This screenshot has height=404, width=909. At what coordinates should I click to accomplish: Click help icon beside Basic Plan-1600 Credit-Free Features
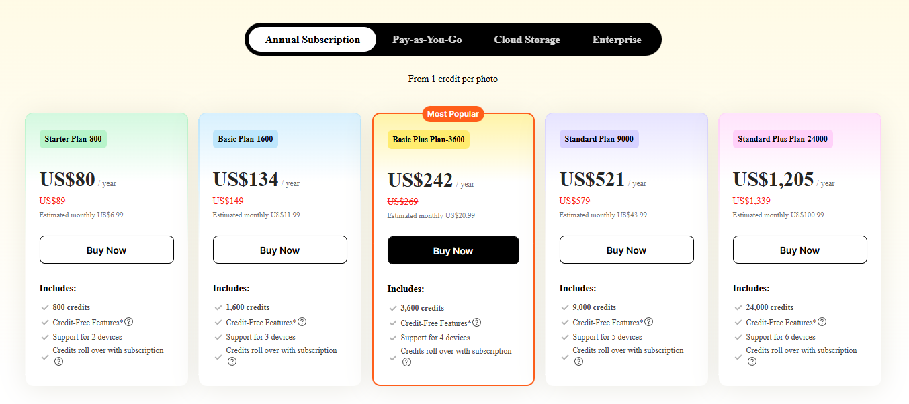pos(302,322)
